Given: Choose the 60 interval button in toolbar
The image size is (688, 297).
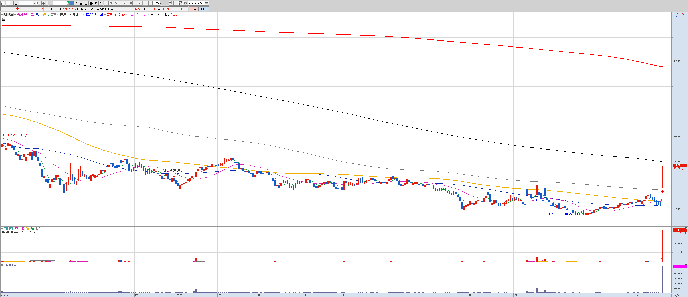Looking at the screenshot, I should point(135,3).
